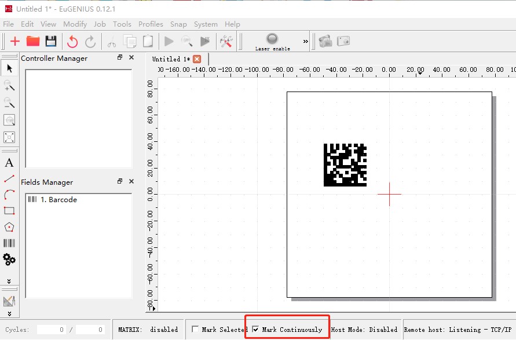
Task: Expand the overflow chevron below the measure icon
Action: point(9,314)
